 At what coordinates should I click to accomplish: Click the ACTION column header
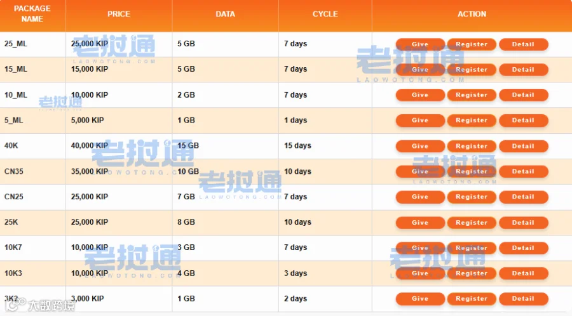pyautogui.click(x=472, y=14)
